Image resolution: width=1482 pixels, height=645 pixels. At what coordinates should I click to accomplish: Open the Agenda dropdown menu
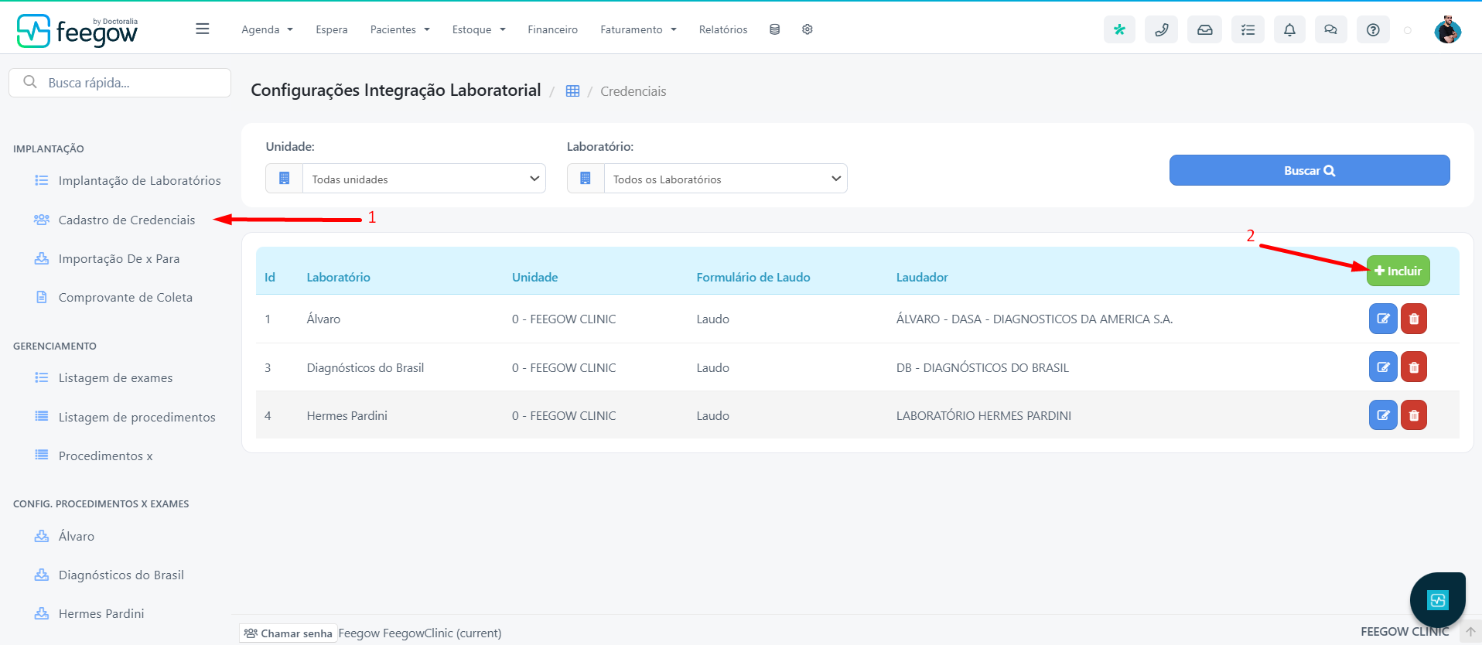click(x=267, y=29)
